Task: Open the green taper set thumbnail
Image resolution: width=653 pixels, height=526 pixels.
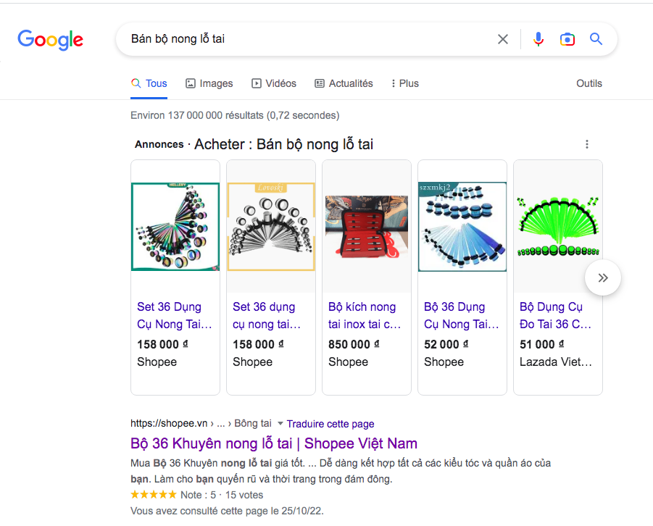Action: tap(557, 226)
